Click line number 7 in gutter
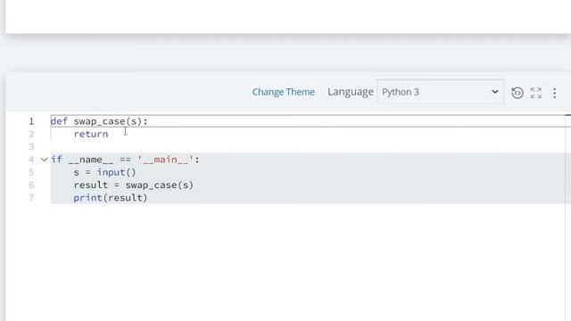This screenshot has width=571, height=321. click(31, 198)
